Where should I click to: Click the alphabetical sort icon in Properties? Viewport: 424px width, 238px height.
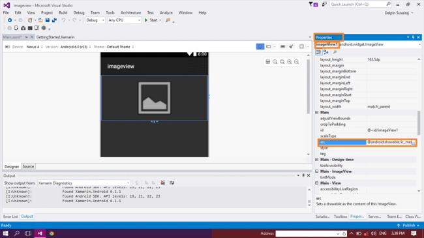pyautogui.click(x=326, y=52)
